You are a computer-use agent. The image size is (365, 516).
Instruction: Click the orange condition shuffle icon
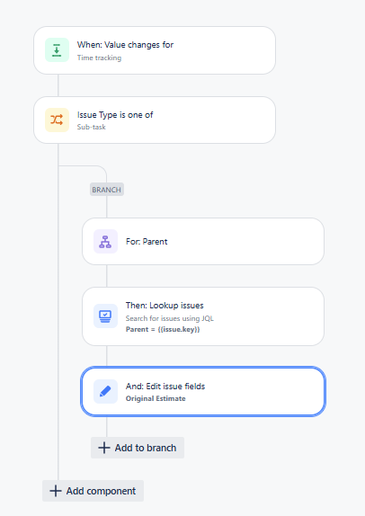(x=57, y=120)
